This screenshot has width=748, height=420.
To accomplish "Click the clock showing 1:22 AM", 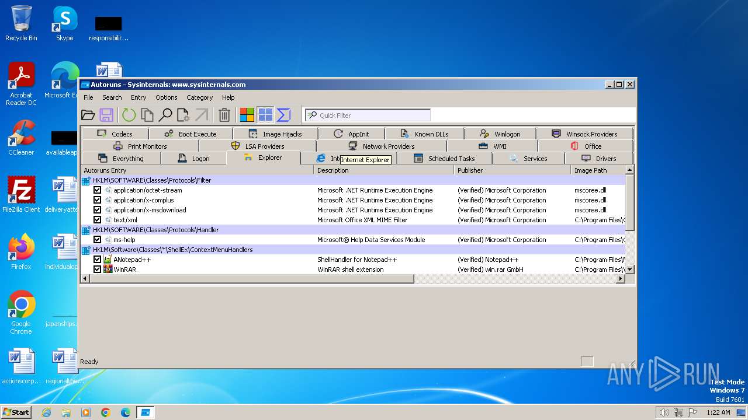I will click(718, 412).
